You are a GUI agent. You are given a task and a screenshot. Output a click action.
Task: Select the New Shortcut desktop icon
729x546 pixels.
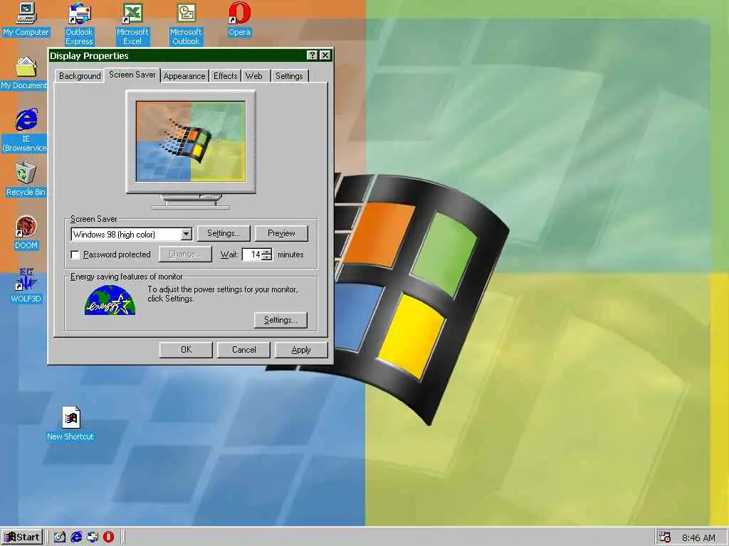pyautogui.click(x=70, y=424)
